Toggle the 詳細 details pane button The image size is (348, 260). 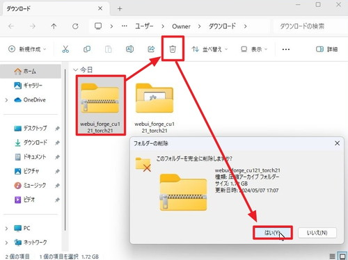coord(326,49)
